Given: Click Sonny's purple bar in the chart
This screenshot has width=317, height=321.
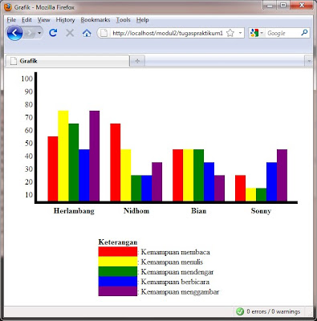Looking at the screenshot, I should [x=282, y=175].
